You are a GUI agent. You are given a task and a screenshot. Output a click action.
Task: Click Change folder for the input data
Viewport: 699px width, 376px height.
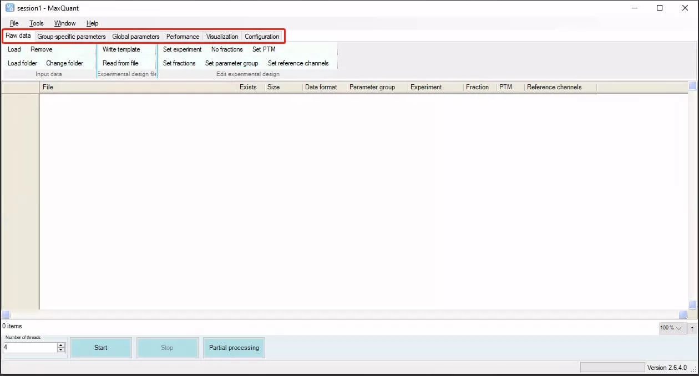pos(66,63)
